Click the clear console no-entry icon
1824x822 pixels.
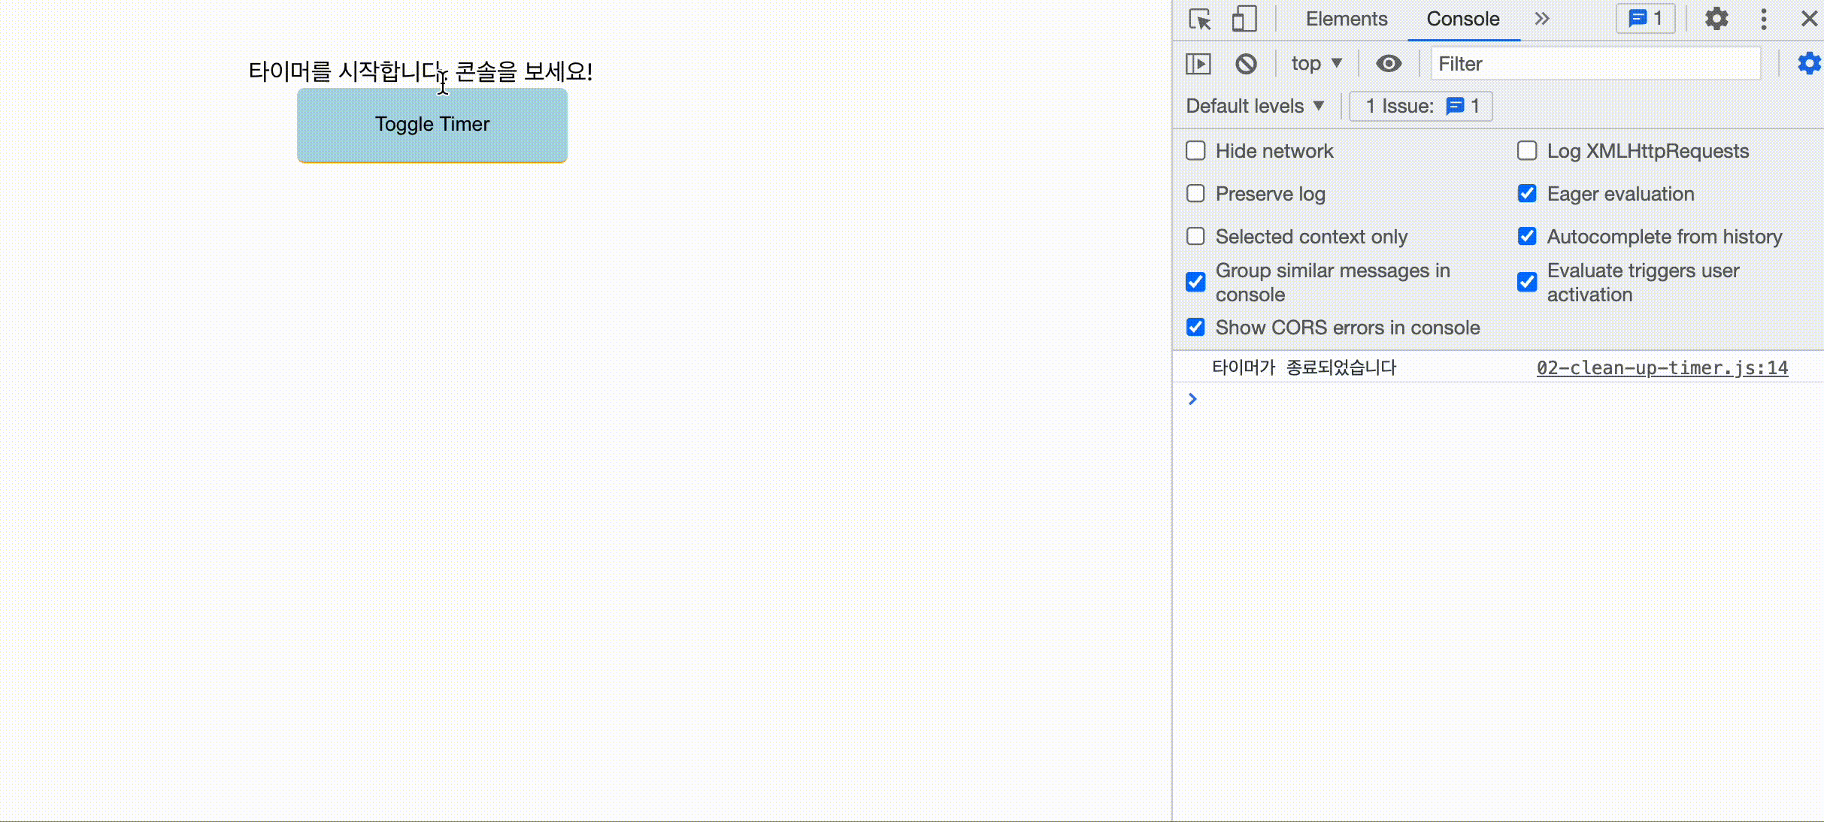click(1246, 63)
